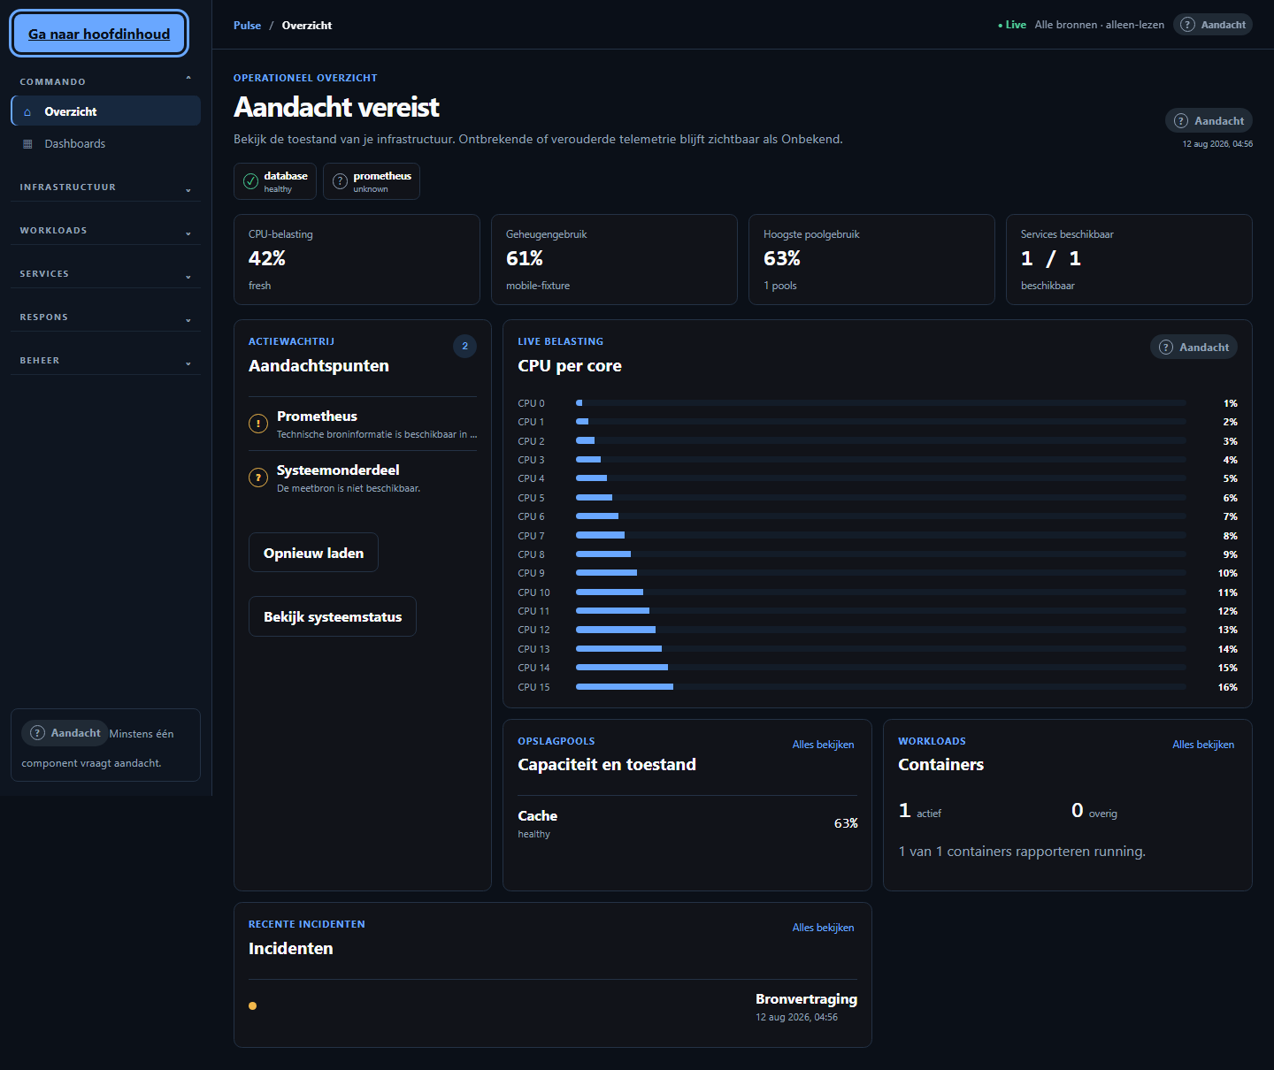Click the '1 actief' containers count

tap(920, 811)
